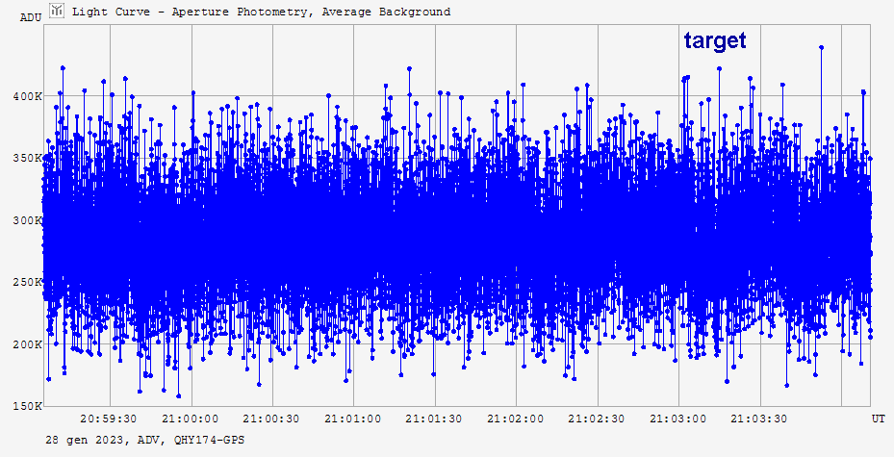Click the 350K y-axis value
The image size is (894, 457).
click(x=27, y=158)
